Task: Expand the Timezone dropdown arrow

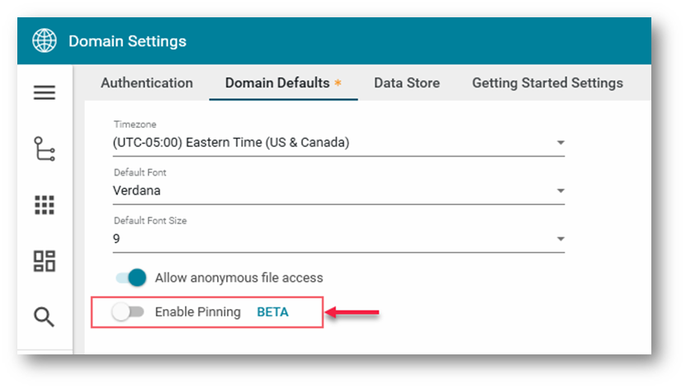Action: pyautogui.click(x=561, y=143)
